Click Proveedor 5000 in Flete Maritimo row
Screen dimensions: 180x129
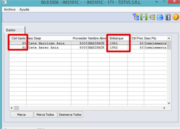pos(80,43)
